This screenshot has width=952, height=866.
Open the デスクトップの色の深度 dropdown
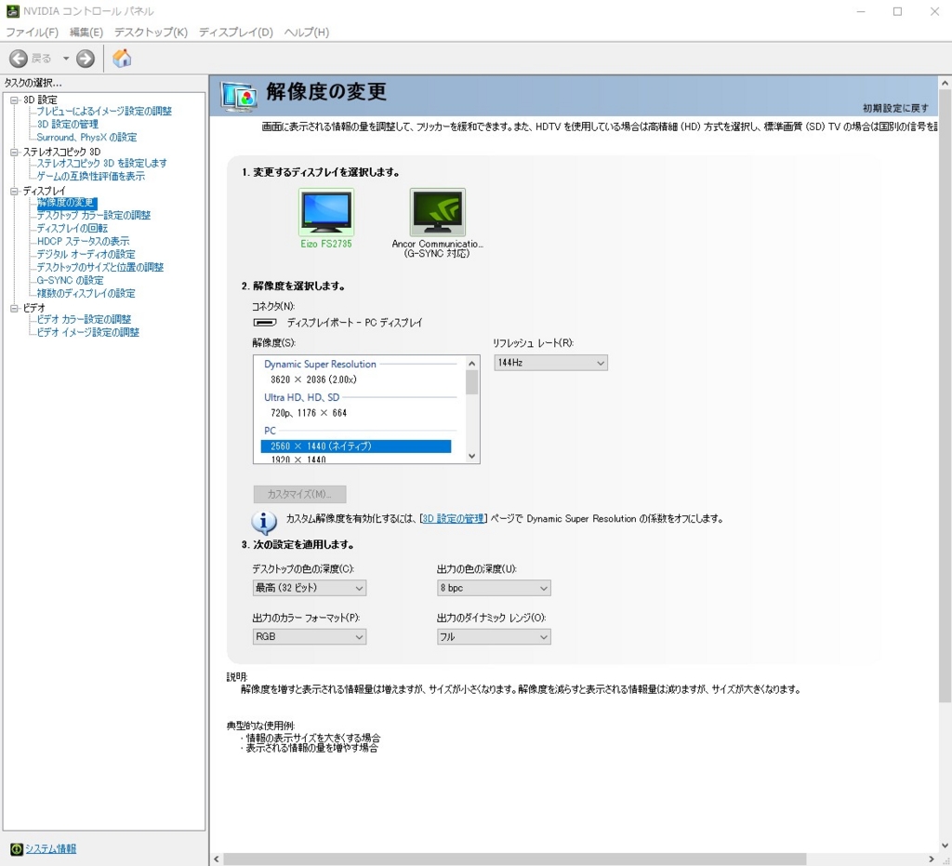pos(310,588)
